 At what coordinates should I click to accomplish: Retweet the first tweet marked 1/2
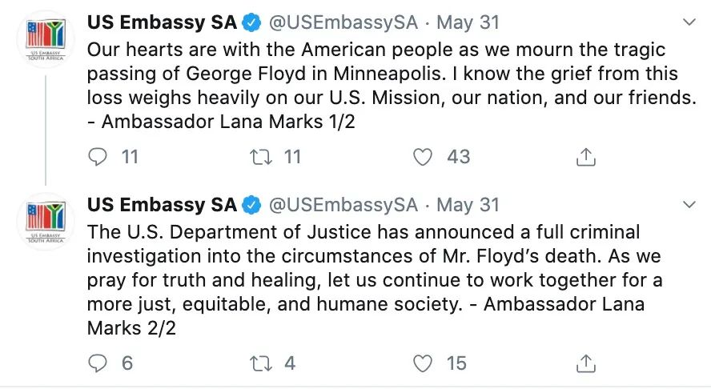point(262,157)
